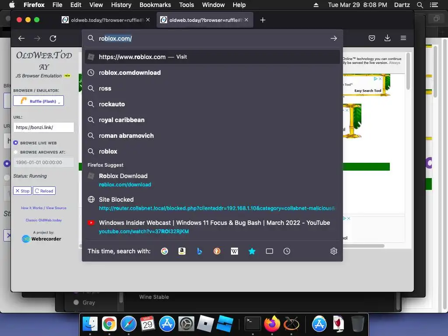The width and height of the screenshot is (448, 336).
Task: Visit https://www.roblox.com suggestion
Action: click(x=212, y=57)
